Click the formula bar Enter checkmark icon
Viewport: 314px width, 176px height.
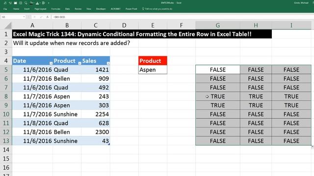pos(41,17)
